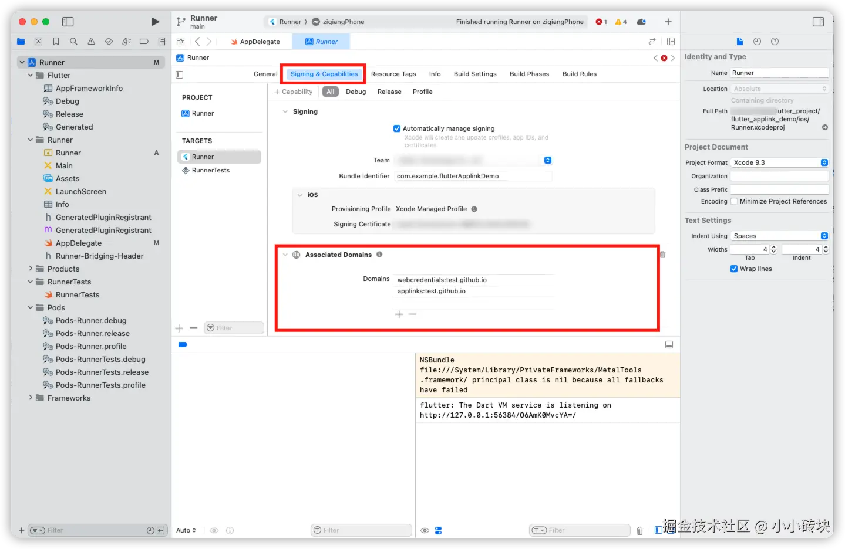The width and height of the screenshot is (845, 549).
Task: Open the Project Format dropdown
Action: coord(780,162)
